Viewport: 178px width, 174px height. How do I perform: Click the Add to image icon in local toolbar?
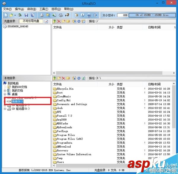point(74,78)
